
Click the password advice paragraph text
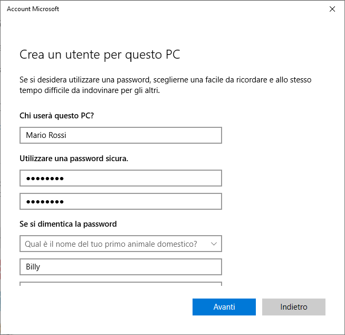(166, 85)
